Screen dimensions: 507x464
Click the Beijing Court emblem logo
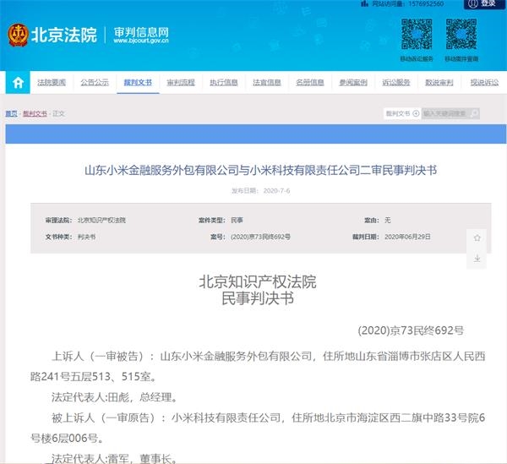click(x=18, y=35)
